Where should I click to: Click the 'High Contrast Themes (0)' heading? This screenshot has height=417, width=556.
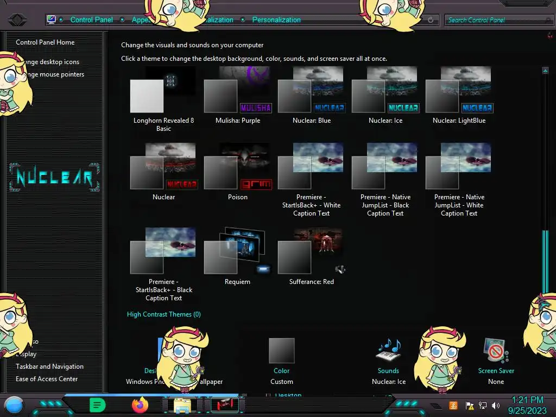click(x=163, y=314)
